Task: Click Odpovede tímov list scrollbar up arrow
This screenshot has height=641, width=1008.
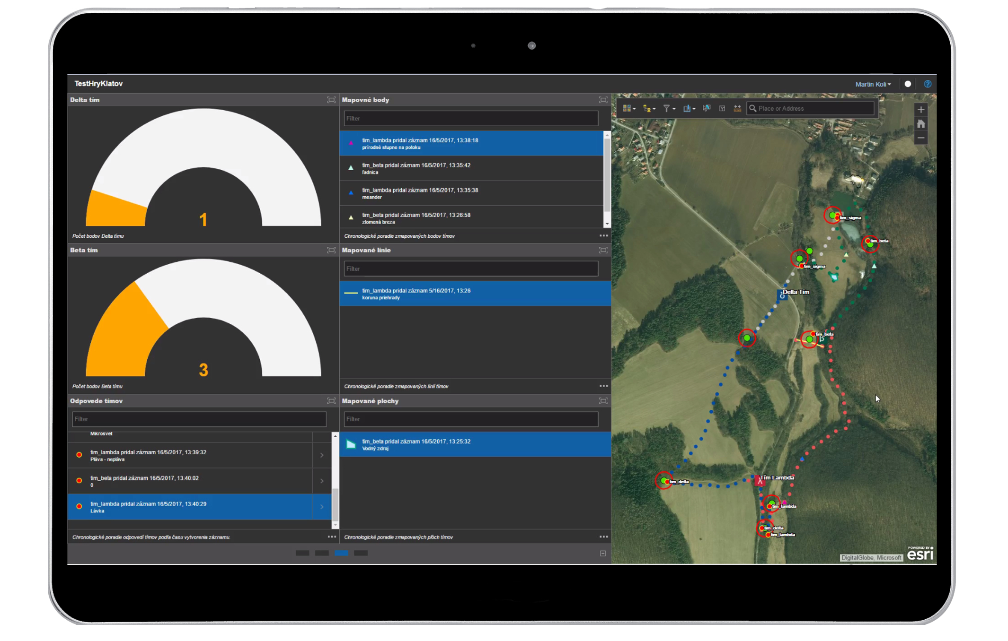Action: 335,435
